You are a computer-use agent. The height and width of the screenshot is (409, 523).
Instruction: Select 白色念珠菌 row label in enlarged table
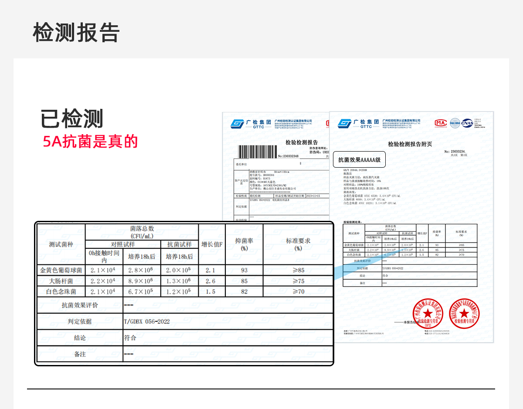tap(61, 291)
